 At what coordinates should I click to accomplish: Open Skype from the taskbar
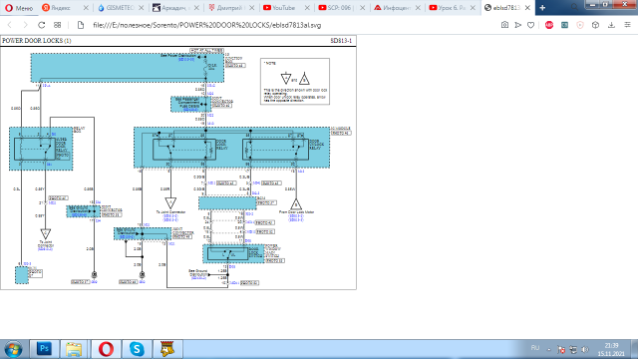pos(137,349)
